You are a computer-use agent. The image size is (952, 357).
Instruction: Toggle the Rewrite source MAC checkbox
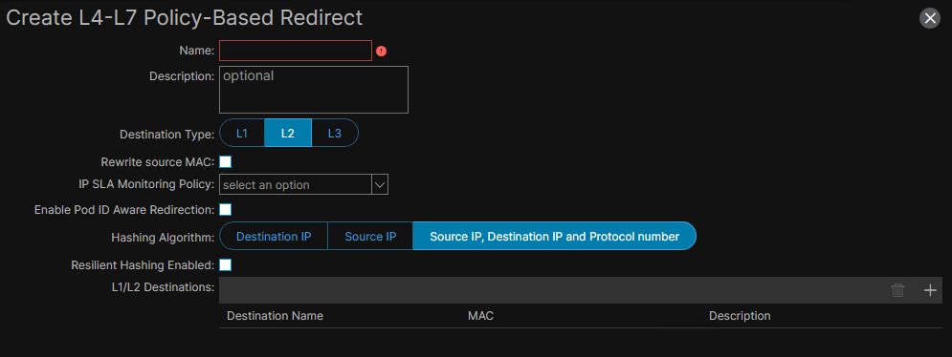pos(225,162)
